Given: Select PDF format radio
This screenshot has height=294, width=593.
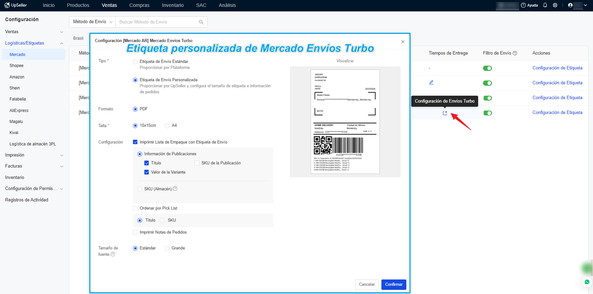Looking at the screenshot, I should (135, 109).
